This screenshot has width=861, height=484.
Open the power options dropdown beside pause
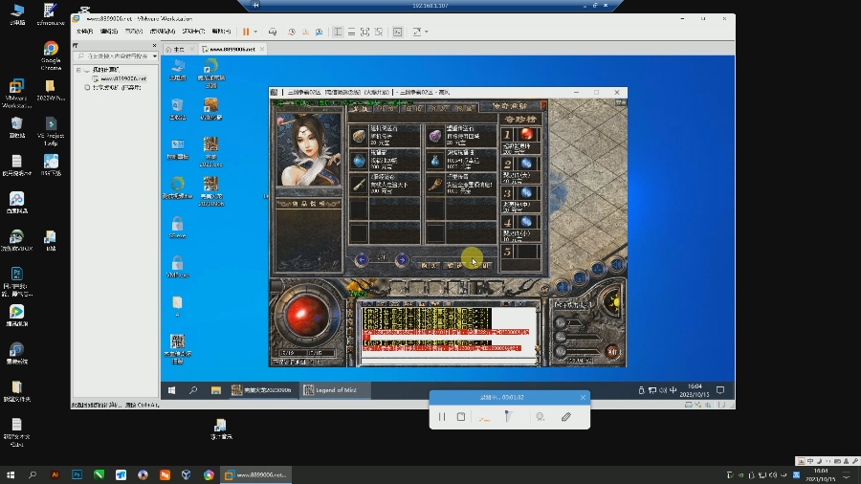click(255, 32)
